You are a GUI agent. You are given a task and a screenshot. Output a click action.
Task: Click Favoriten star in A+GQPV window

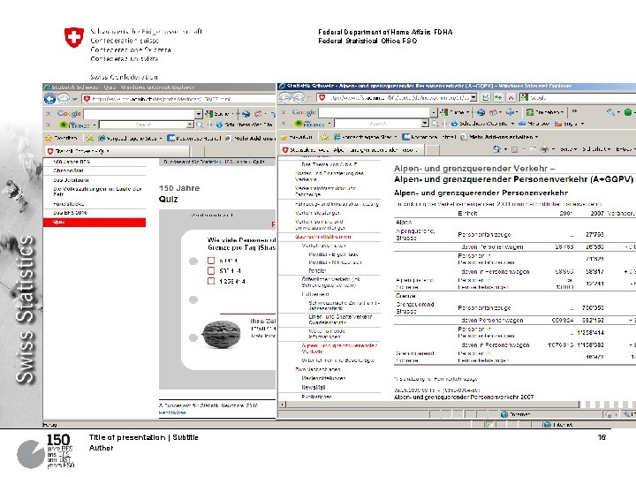point(284,137)
